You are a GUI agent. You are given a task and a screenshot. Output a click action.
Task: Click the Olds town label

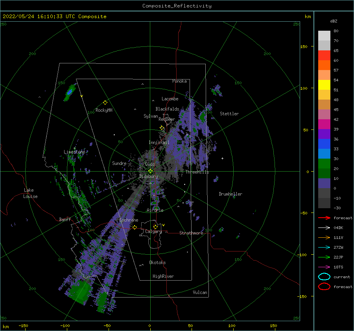coord(150,164)
